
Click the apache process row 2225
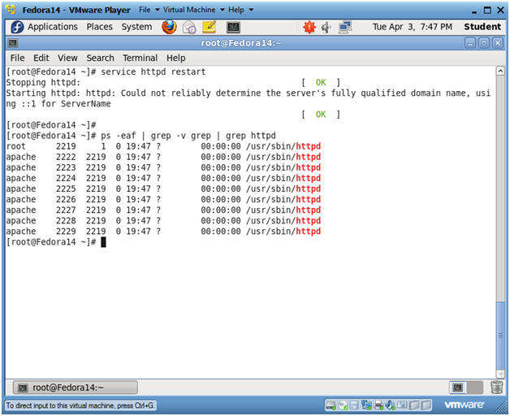point(163,188)
